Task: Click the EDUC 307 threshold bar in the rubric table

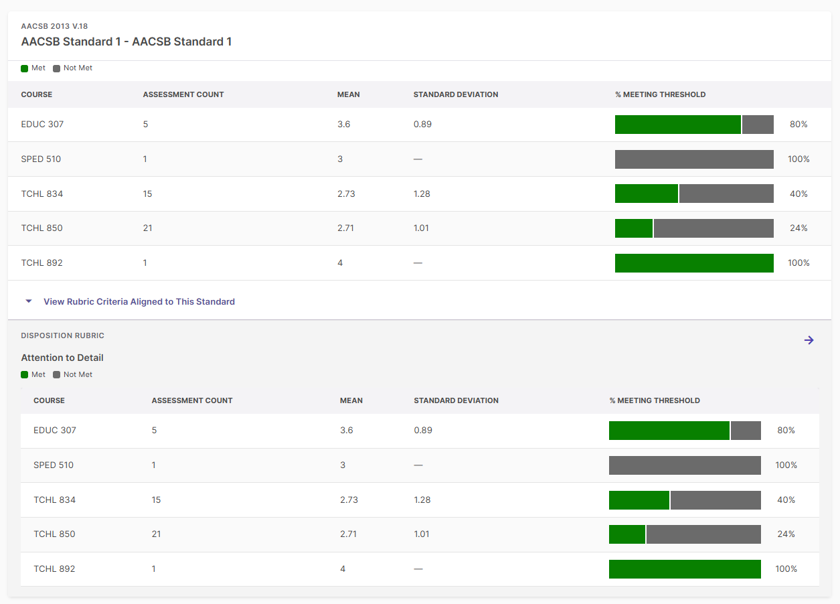Action: tap(685, 431)
